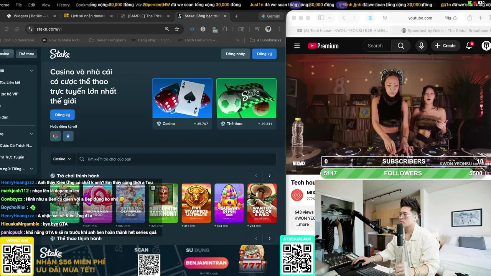Viewport: 491px width, 276px height.
Task: Open Chrome extensions puzzle icon
Action: (225, 29)
